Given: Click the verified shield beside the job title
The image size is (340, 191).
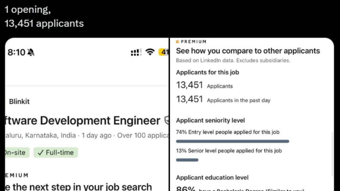Looking at the screenshot, I should tap(167, 121).
